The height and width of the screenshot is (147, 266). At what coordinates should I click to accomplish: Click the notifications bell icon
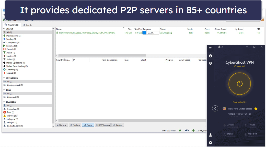point(219,47)
